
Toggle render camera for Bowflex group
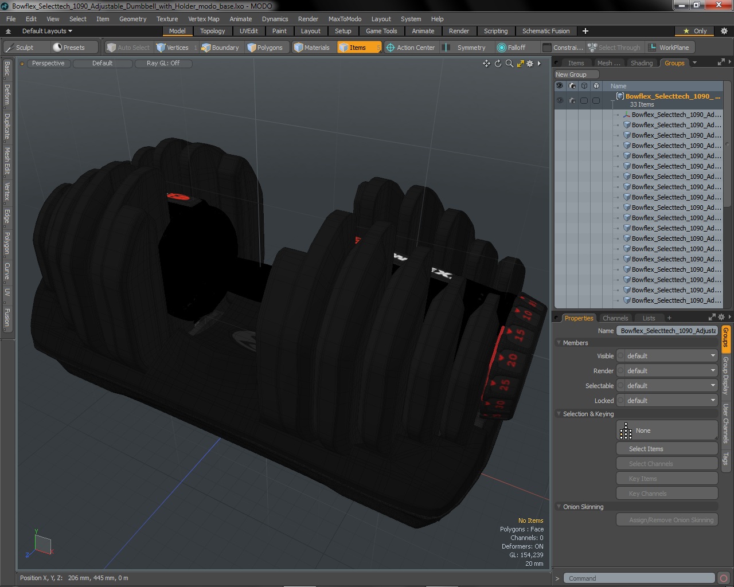tap(572, 100)
